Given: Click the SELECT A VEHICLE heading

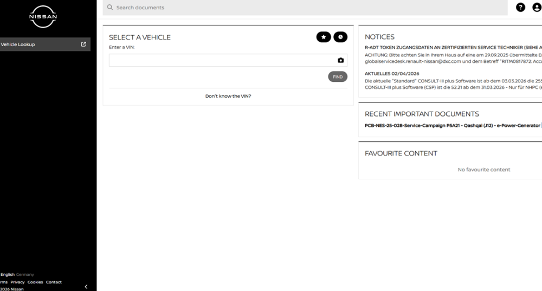Looking at the screenshot, I should (x=140, y=37).
